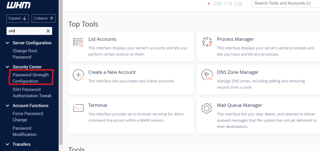Image resolution: width=320 pixels, height=151 pixels.
Task: Click the sidebar vertical scrollbar
Action: click(61, 72)
